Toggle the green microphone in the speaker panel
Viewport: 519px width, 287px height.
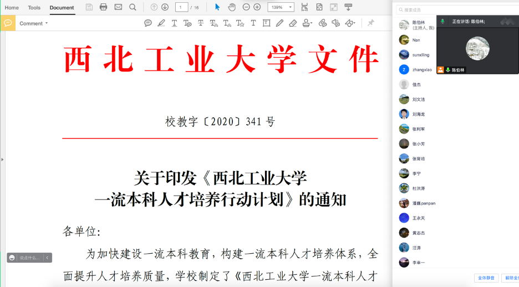[442, 22]
